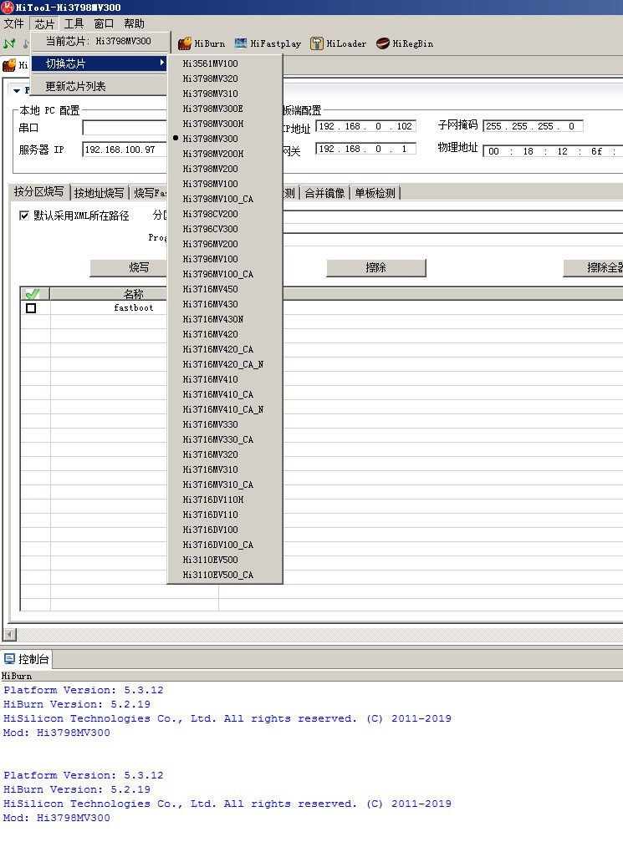Select chip Hi3716MV420_CA
The width and height of the screenshot is (623, 852).
click(x=225, y=349)
